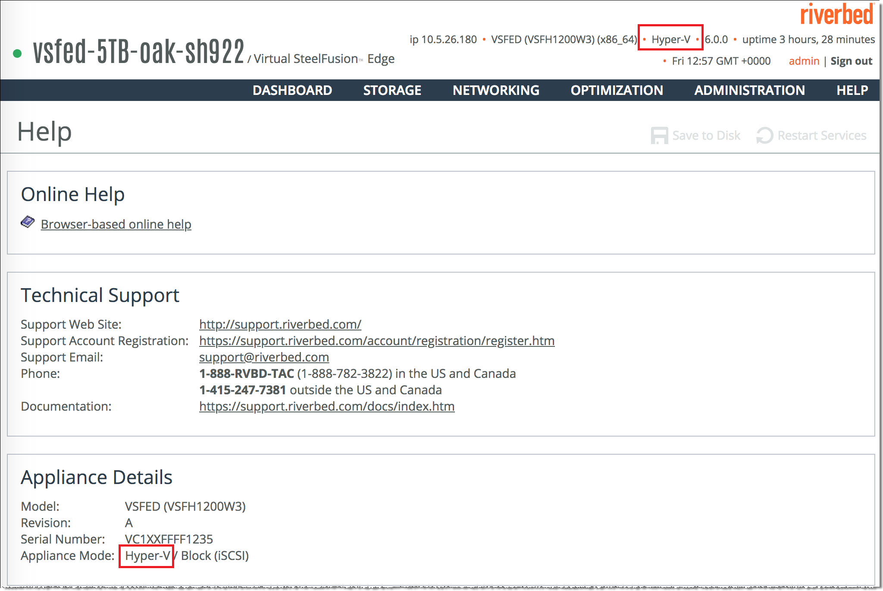
Task: Open the Optimization menu
Action: click(x=617, y=90)
